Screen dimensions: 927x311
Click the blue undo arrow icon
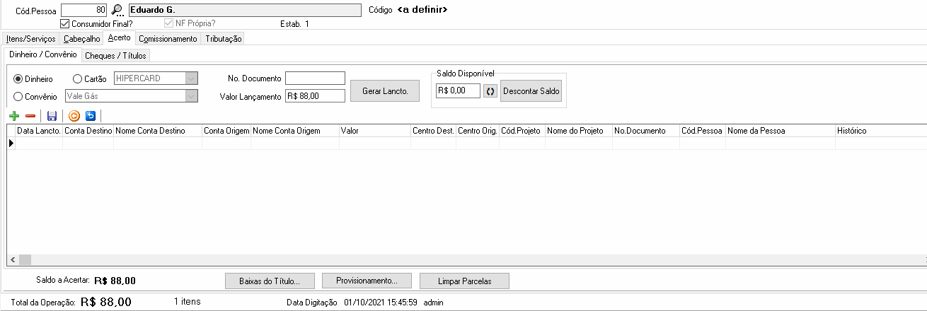point(90,116)
